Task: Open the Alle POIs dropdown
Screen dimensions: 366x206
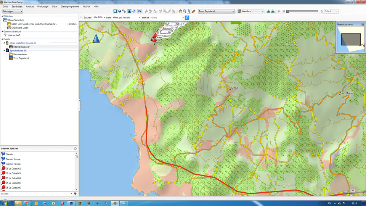Action: [x=99, y=18]
